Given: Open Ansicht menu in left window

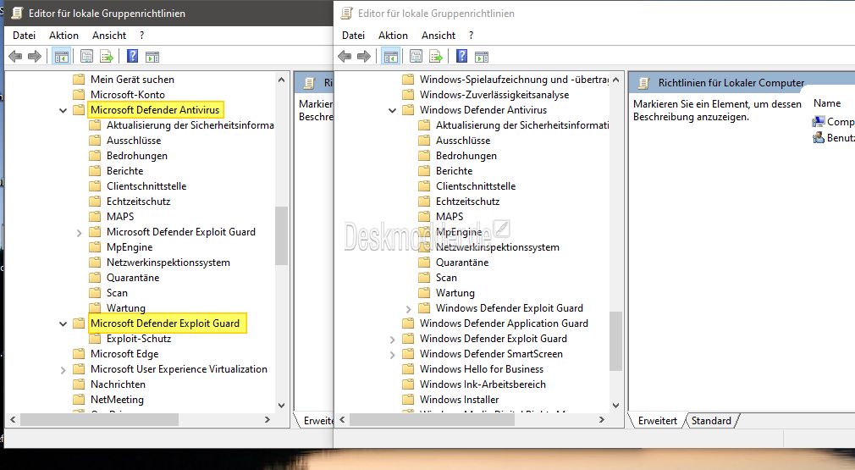Looking at the screenshot, I should click(109, 36).
